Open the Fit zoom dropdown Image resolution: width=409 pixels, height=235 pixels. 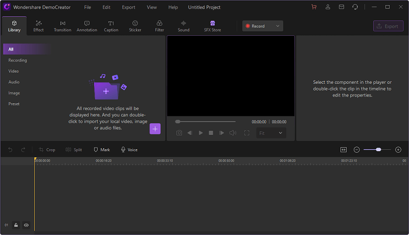tap(271, 133)
